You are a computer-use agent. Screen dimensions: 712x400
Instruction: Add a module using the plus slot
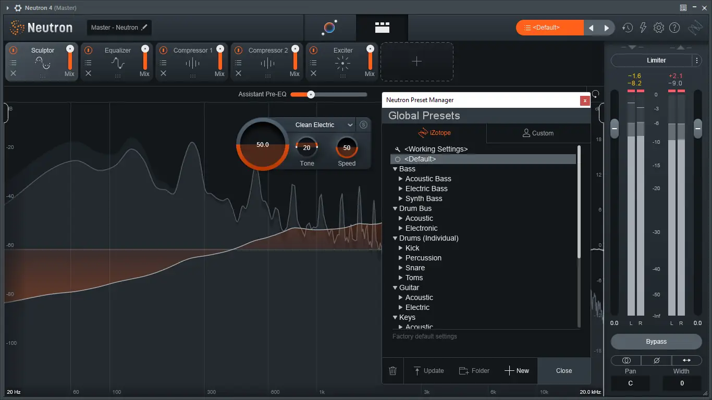pyautogui.click(x=417, y=61)
